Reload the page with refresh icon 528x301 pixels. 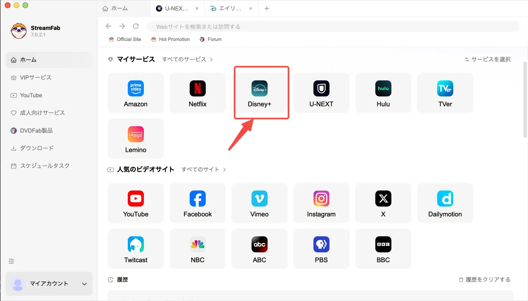[136, 26]
